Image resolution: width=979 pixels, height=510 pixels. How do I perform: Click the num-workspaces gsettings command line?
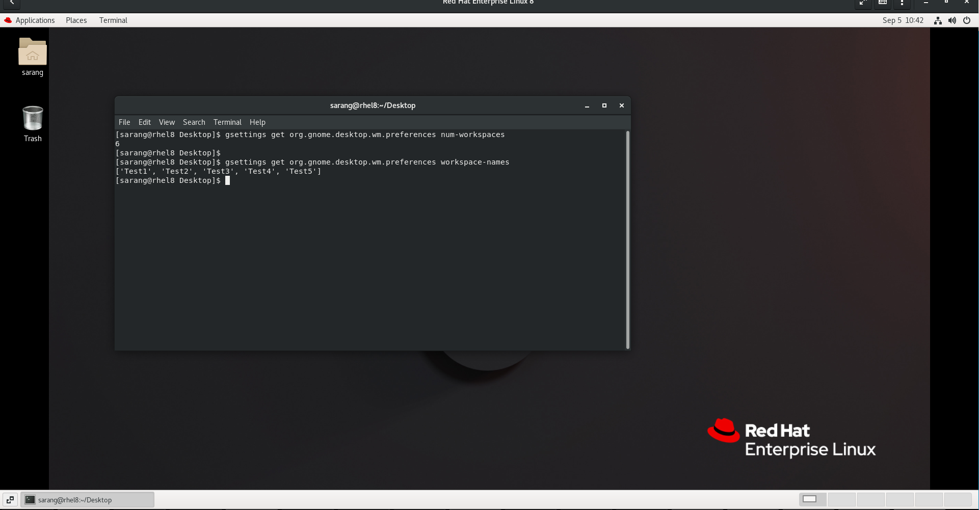pos(310,135)
